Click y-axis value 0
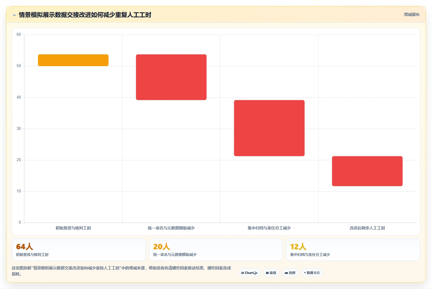Image resolution: width=432 pixels, height=289 pixels. [20, 223]
